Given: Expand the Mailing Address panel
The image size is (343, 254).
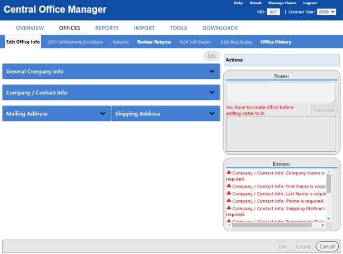Looking at the screenshot, I should coord(103,114).
